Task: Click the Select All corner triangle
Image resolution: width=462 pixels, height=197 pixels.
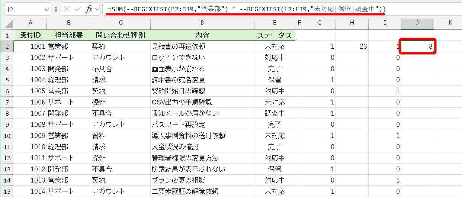Action: click(7, 24)
